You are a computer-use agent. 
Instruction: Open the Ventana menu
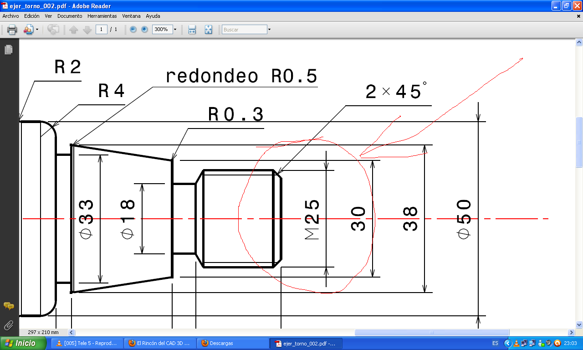tap(132, 16)
